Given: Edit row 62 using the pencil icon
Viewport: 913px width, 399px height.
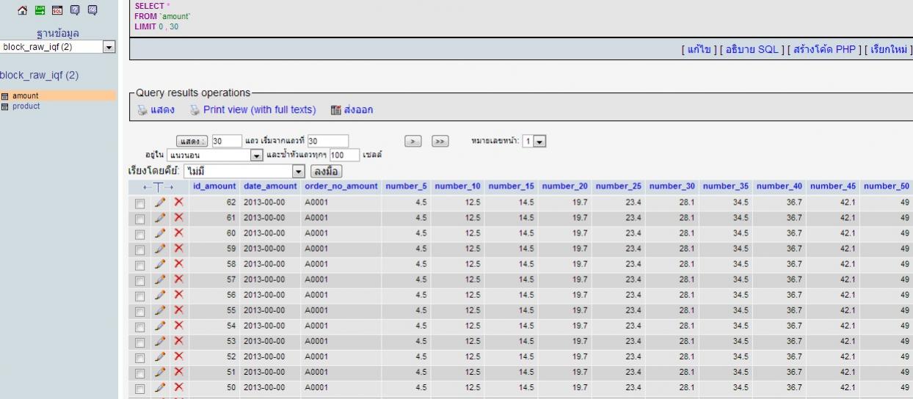Looking at the screenshot, I should tap(159, 202).
